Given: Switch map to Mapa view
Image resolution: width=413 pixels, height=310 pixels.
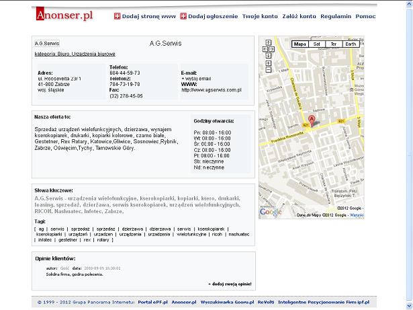Looking at the screenshot, I should click(300, 44).
